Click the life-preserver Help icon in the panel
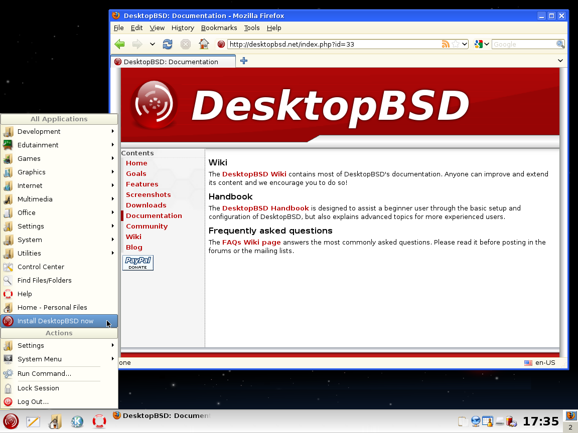Image resolution: width=578 pixels, height=433 pixels. click(99, 421)
